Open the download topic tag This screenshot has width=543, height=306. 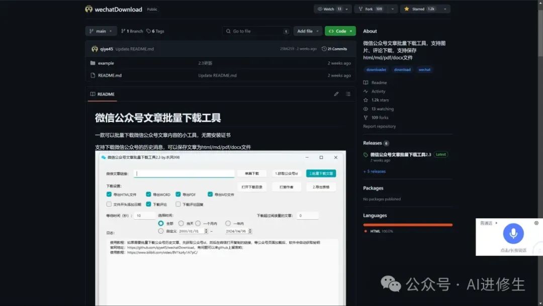click(402, 70)
